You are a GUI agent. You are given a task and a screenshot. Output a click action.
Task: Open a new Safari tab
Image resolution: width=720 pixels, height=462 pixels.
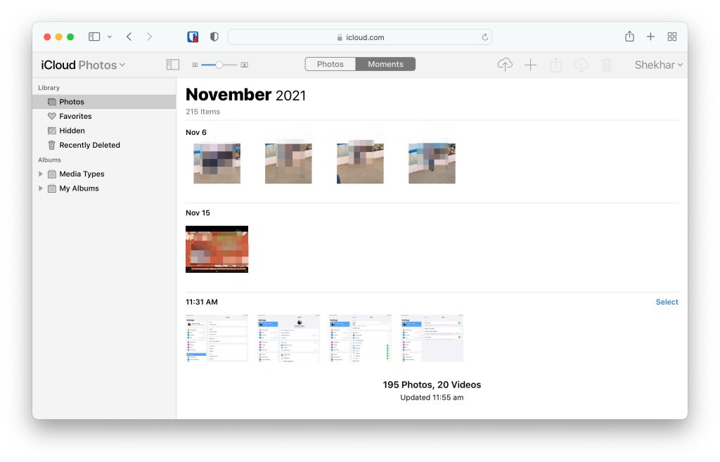point(650,37)
